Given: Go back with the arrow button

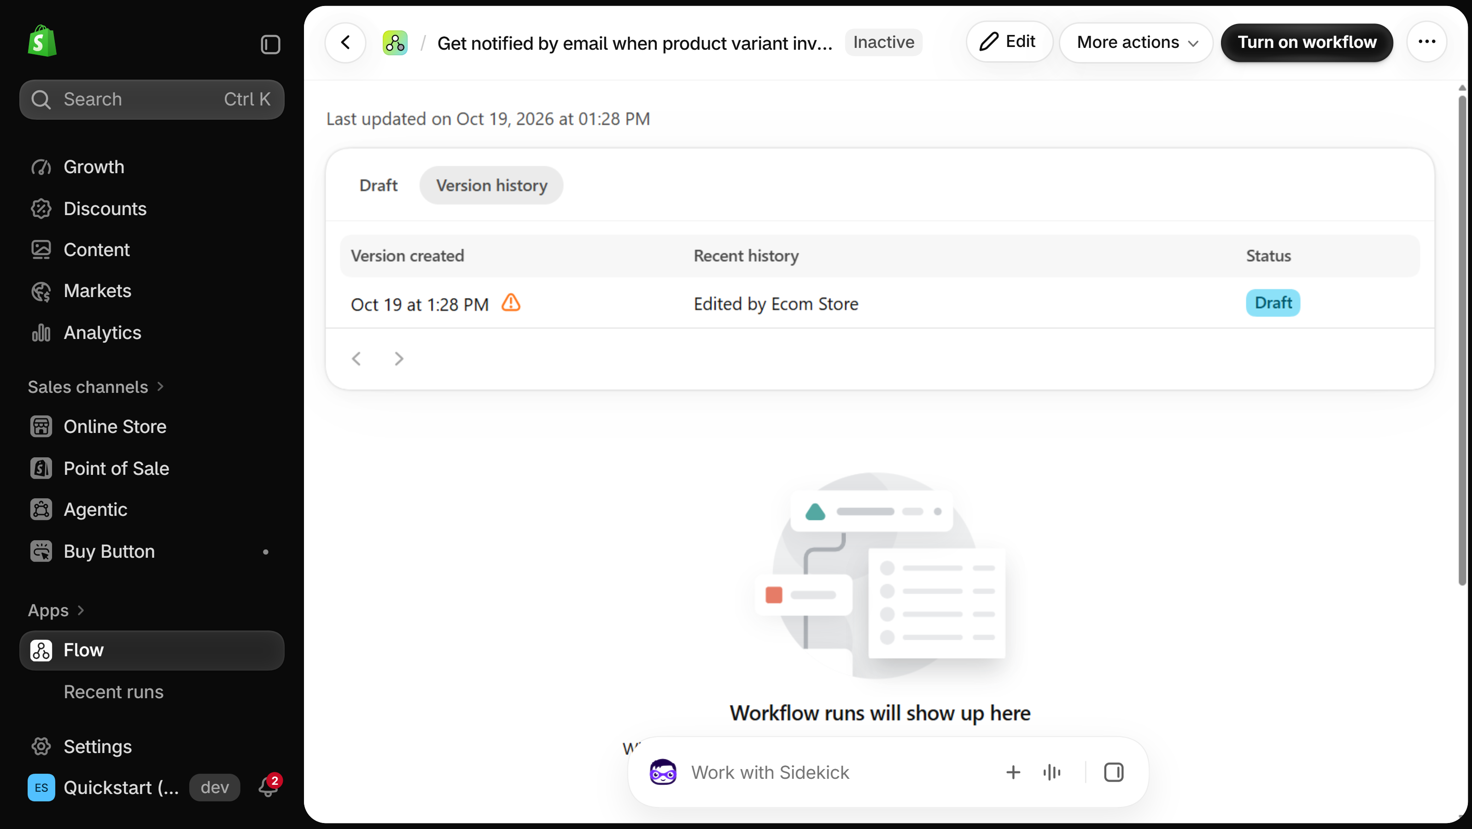Looking at the screenshot, I should (345, 42).
